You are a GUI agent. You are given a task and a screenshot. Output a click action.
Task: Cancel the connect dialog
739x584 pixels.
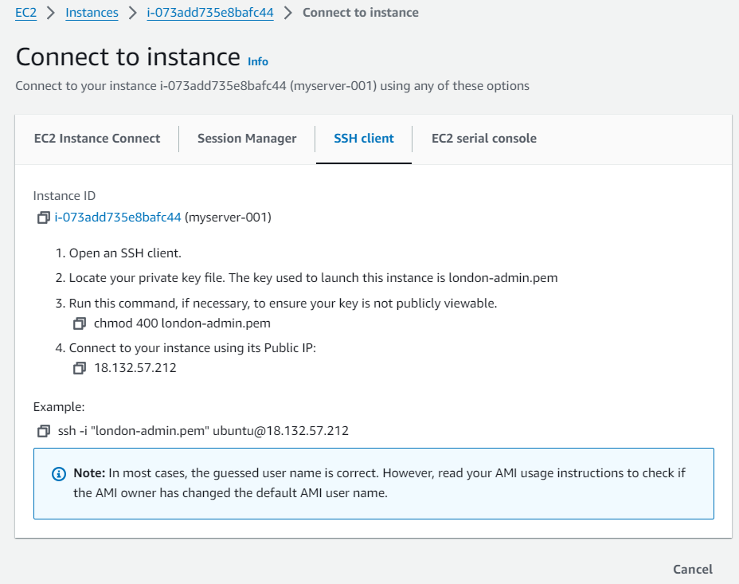pos(693,570)
